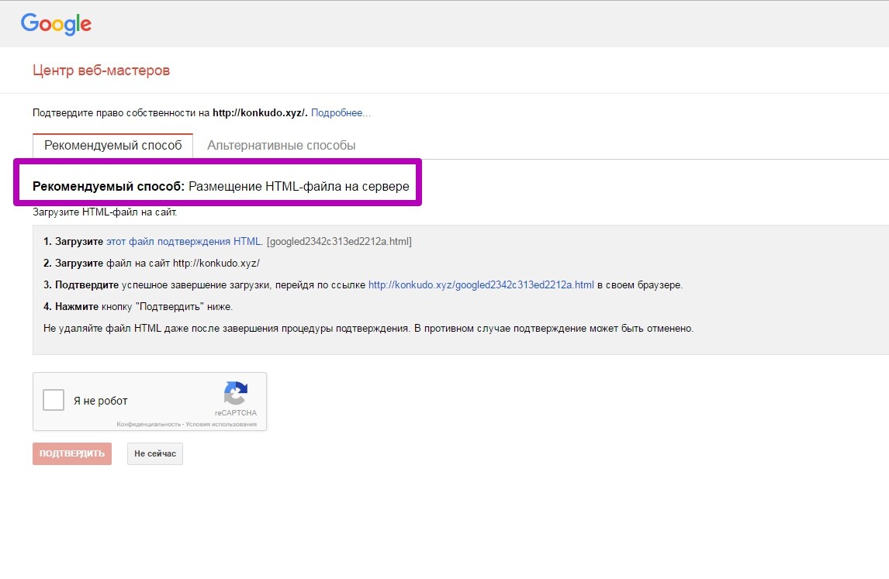Open the "Конфиденциальность" reCAPTCHA link

(x=148, y=424)
